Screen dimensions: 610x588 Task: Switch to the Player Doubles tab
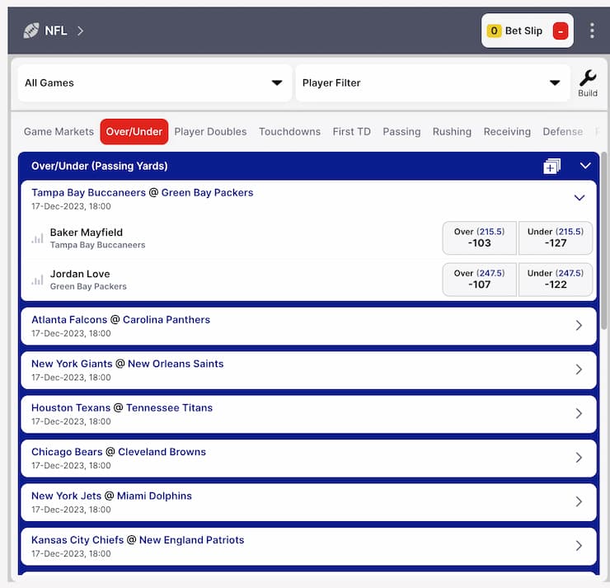click(x=210, y=131)
